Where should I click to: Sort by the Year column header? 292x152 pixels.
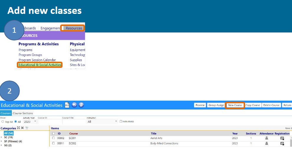click(x=235, y=134)
